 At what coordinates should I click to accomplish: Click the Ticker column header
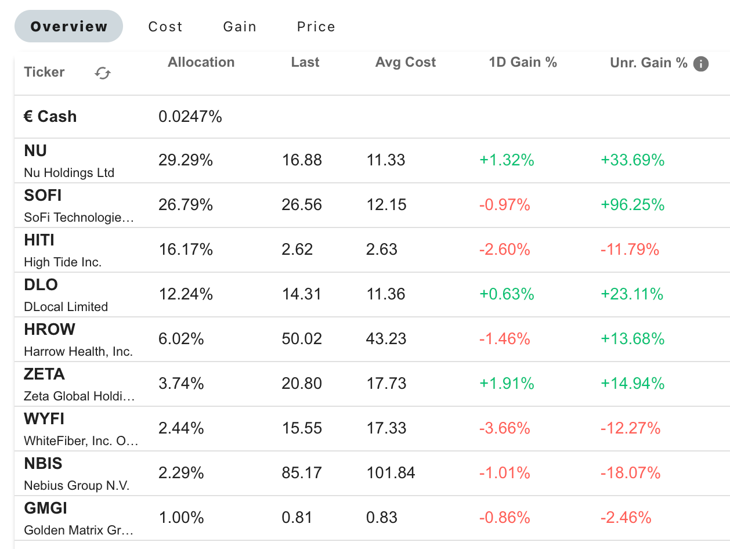[x=44, y=72]
